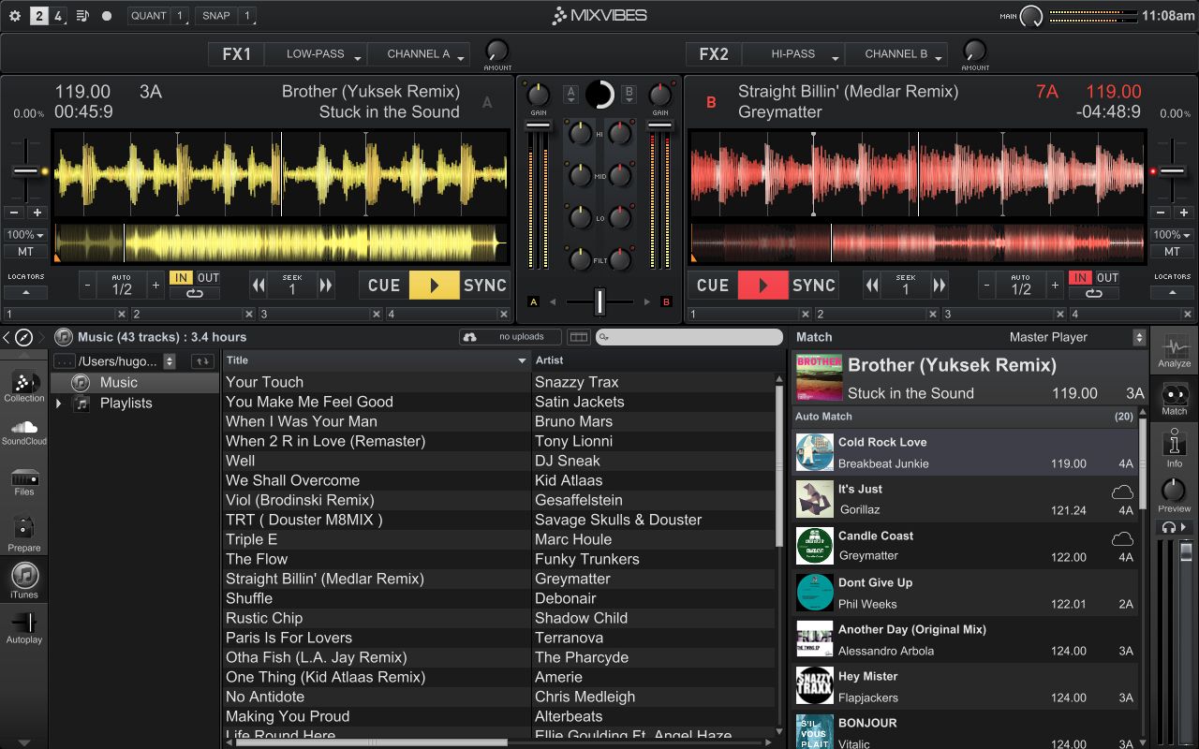The height and width of the screenshot is (749, 1199).
Task: Open SoundCloud in the sidebar
Action: click(x=24, y=432)
